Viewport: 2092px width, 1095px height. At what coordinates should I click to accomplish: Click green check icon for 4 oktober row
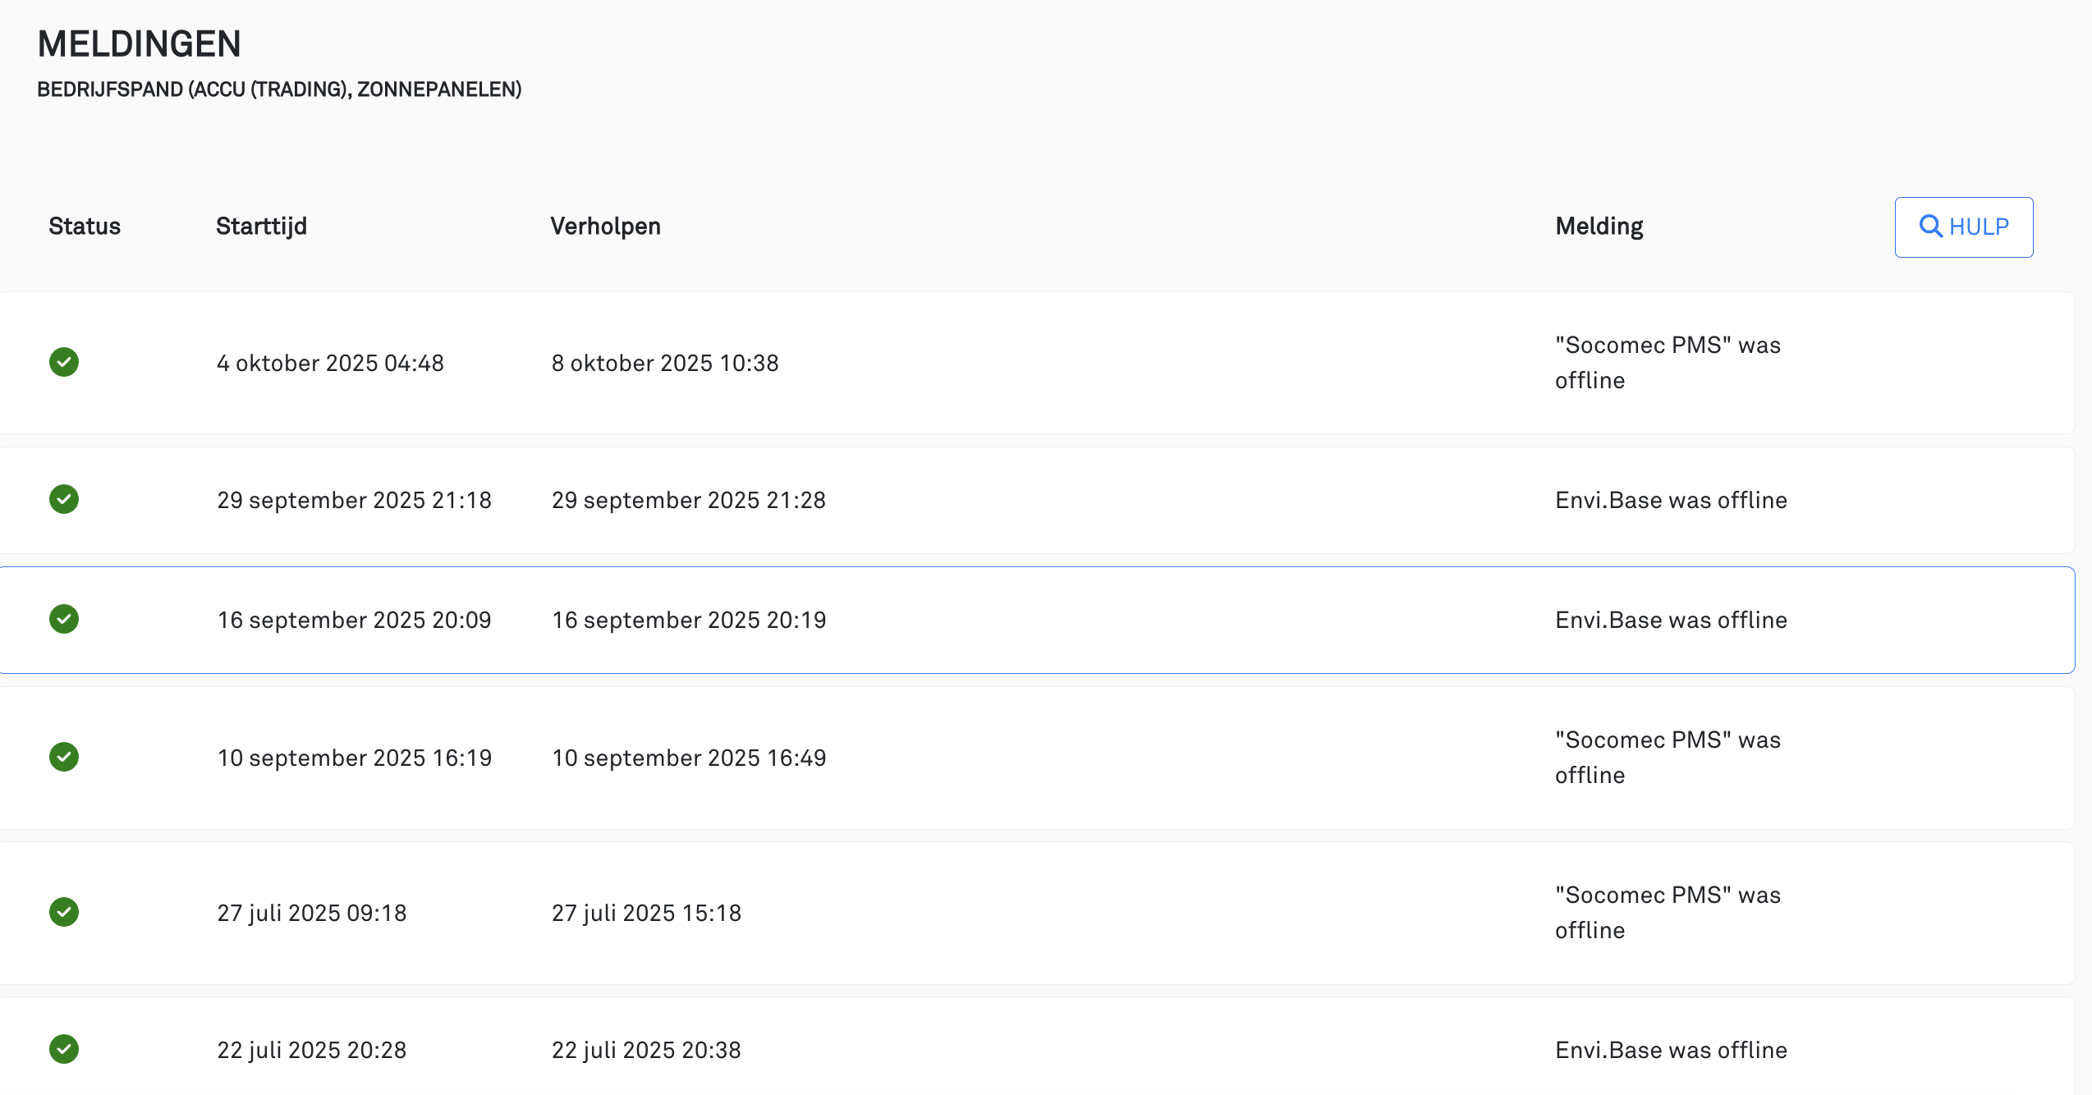click(x=64, y=362)
